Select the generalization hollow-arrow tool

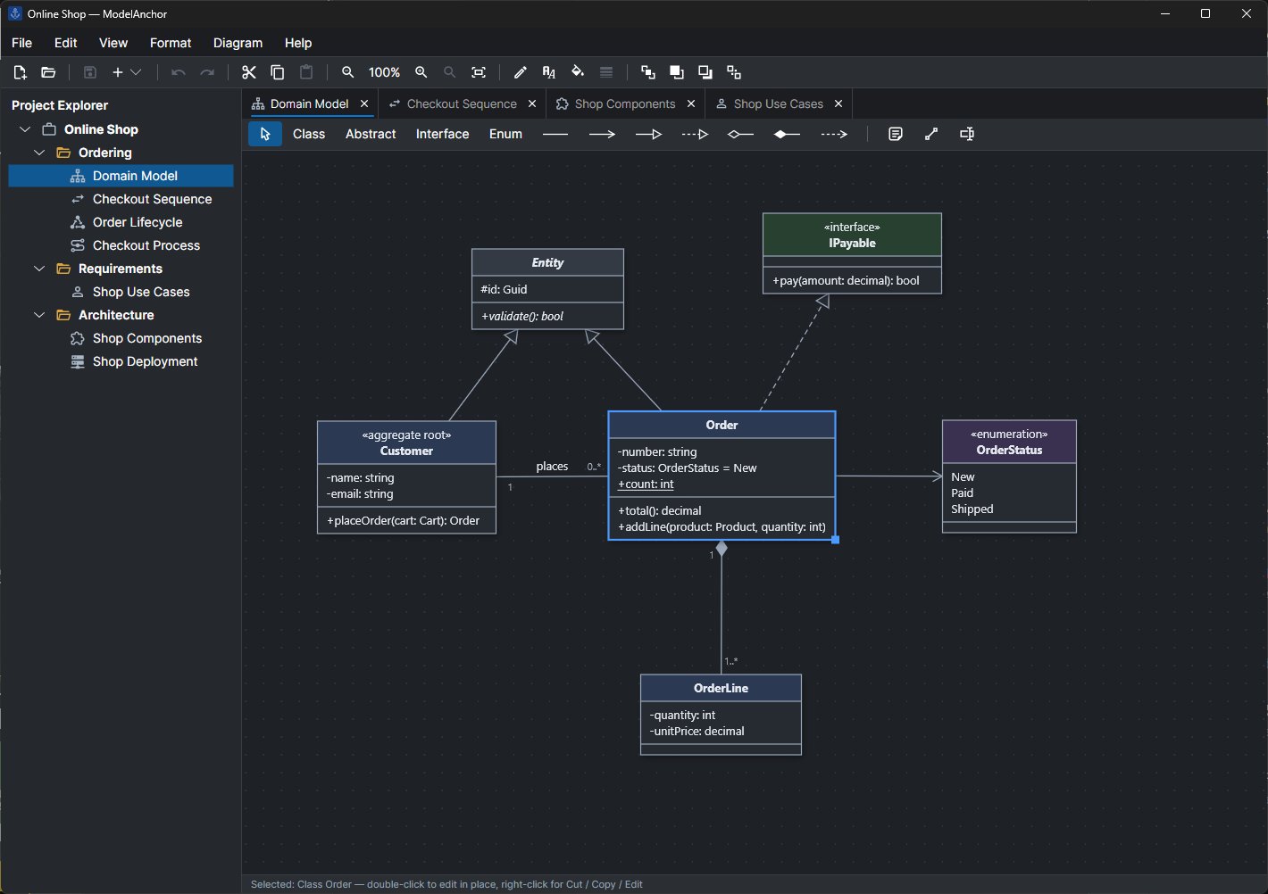[x=648, y=134]
